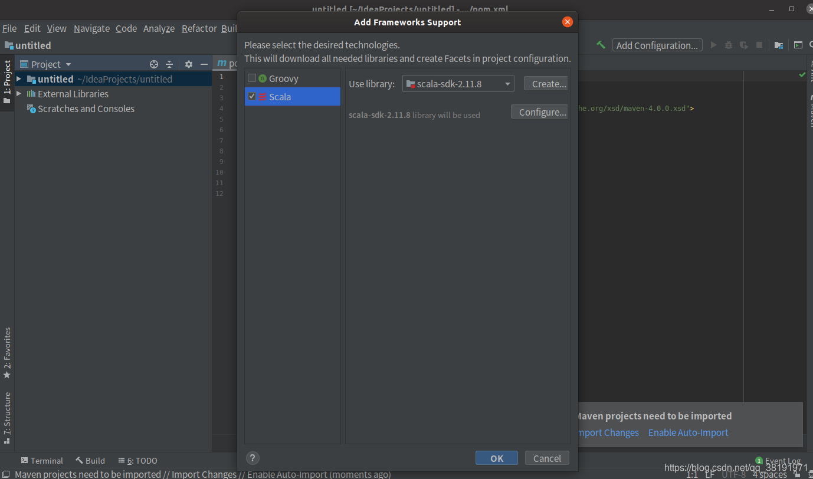
Task: Open the Navigate menu
Action: [x=91, y=28]
